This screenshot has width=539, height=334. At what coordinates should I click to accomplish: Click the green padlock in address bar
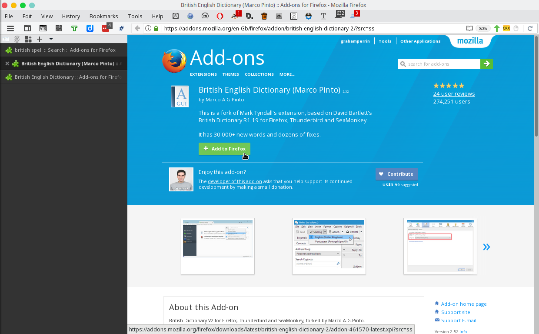click(156, 28)
